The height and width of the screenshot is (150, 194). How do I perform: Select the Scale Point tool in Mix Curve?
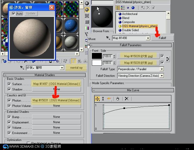103,99
